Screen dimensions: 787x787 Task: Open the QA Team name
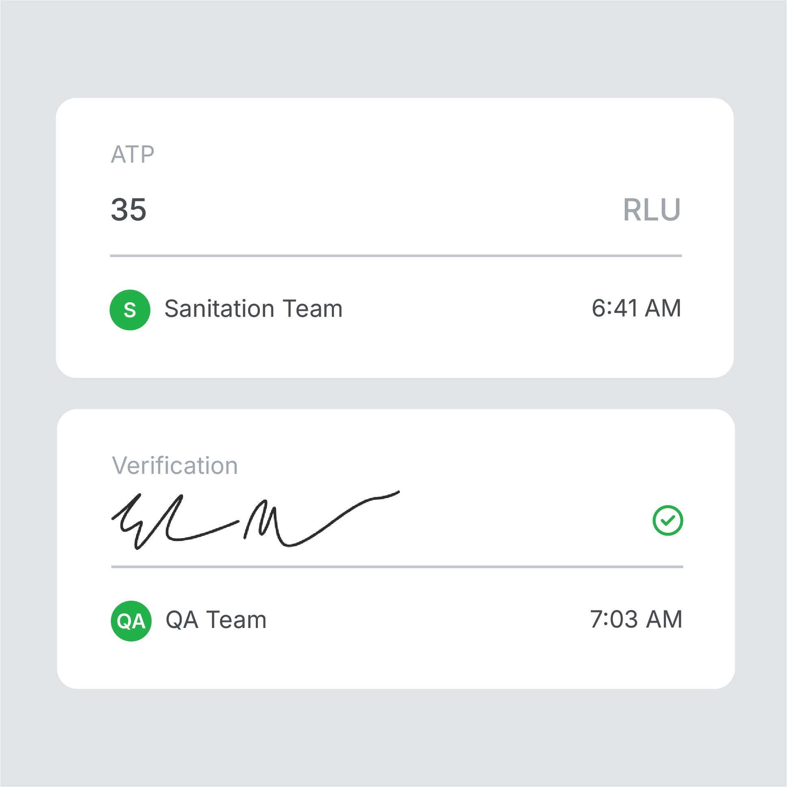click(x=216, y=620)
